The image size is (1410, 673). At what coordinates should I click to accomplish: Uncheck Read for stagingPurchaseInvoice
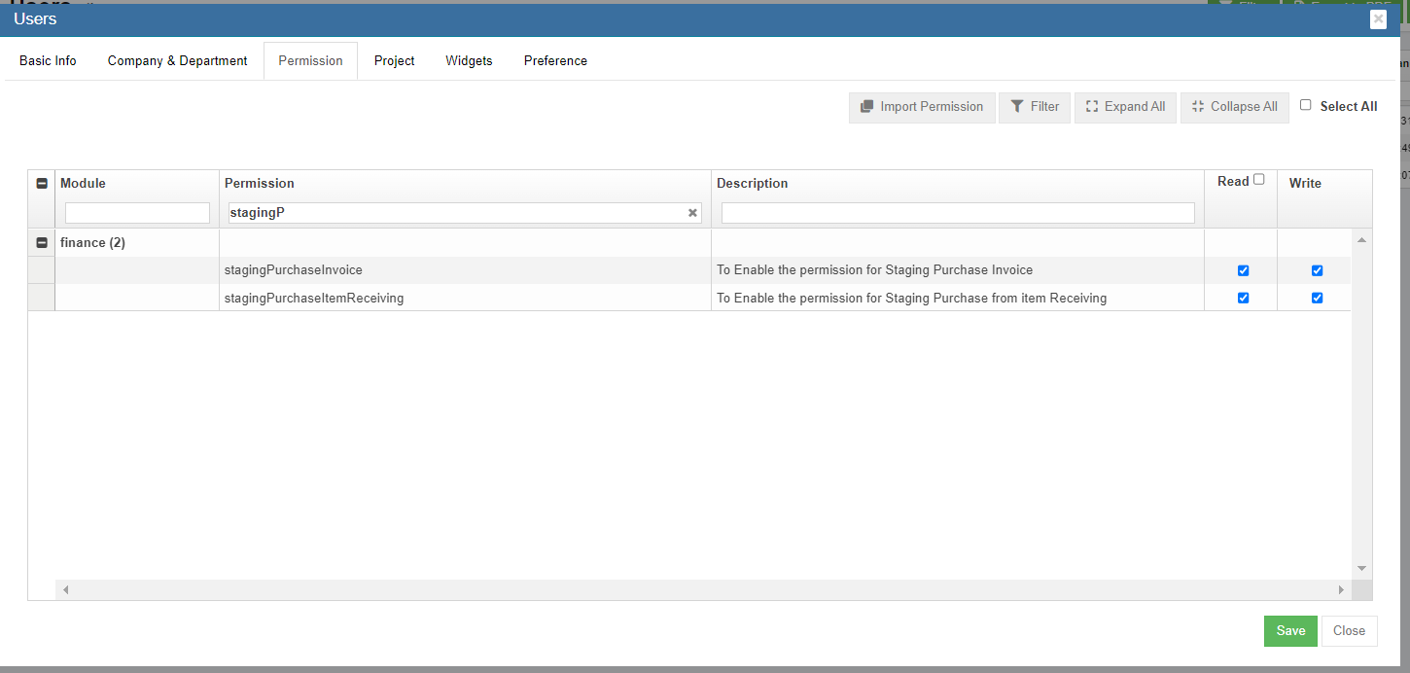(1243, 270)
